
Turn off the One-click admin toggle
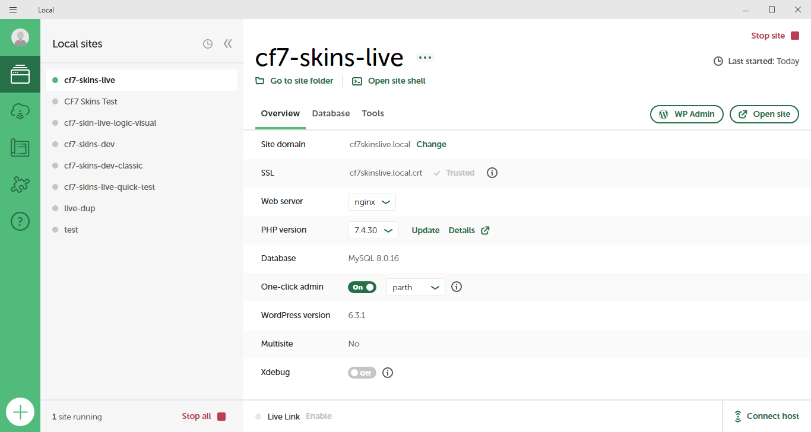[362, 287]
